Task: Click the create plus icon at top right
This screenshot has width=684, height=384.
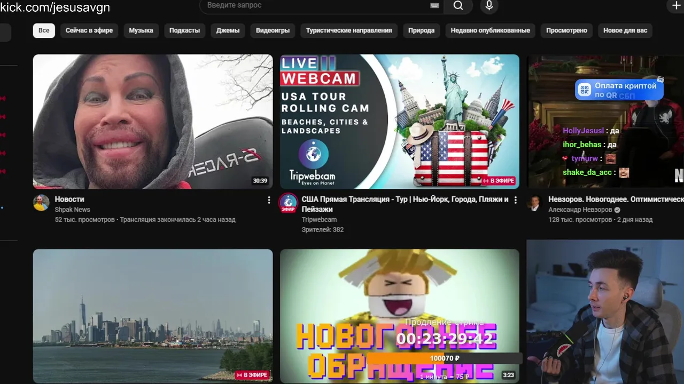Action: point(676,5)
